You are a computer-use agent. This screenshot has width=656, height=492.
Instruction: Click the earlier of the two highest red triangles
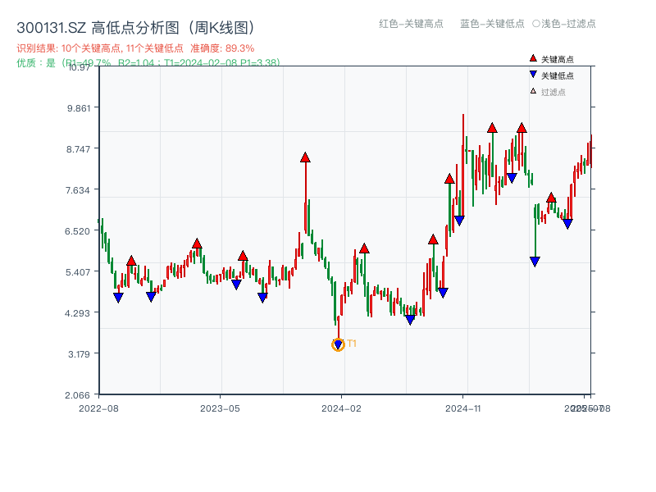pos(492,128)
